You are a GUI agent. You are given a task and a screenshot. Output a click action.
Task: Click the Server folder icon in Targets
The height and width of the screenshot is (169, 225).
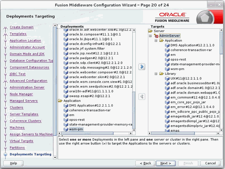point(150,31)
